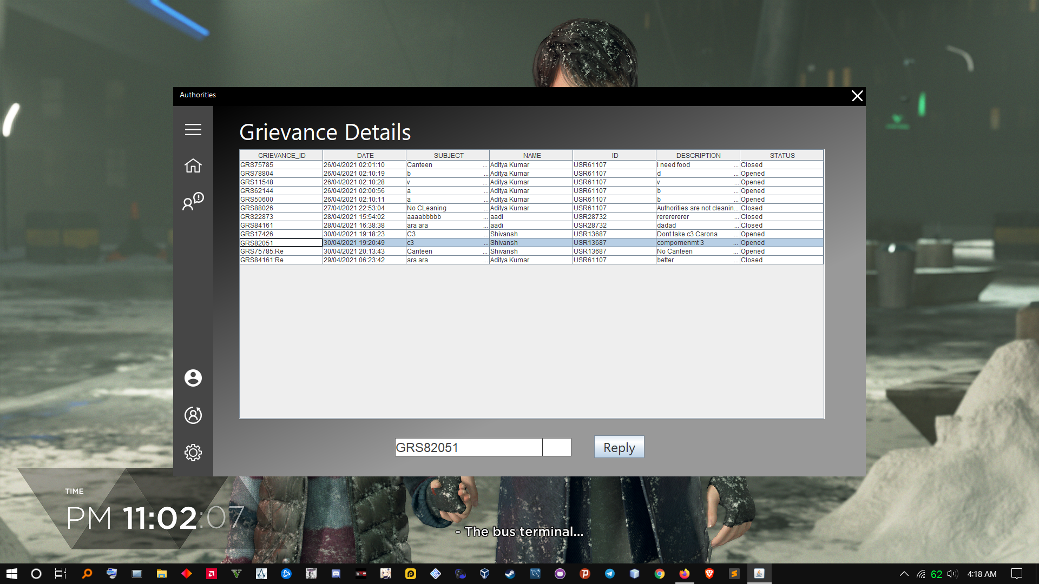
Task: Open the user grievance alert icon
Action: [193, 201]
